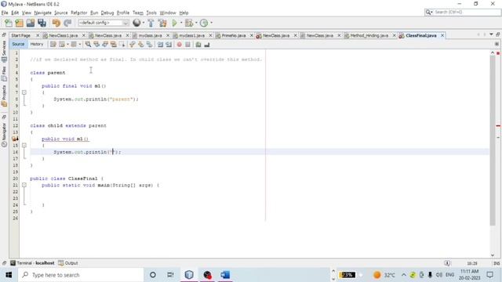Collapse the code fold at line 15
Image resolution: width=502 pixels, height=282 pixels.
24,146
